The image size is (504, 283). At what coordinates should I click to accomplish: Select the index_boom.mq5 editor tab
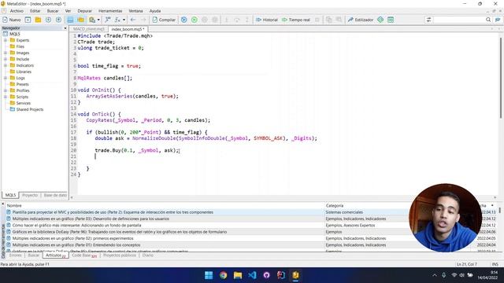pyautogui.click(x=128, y=29)
